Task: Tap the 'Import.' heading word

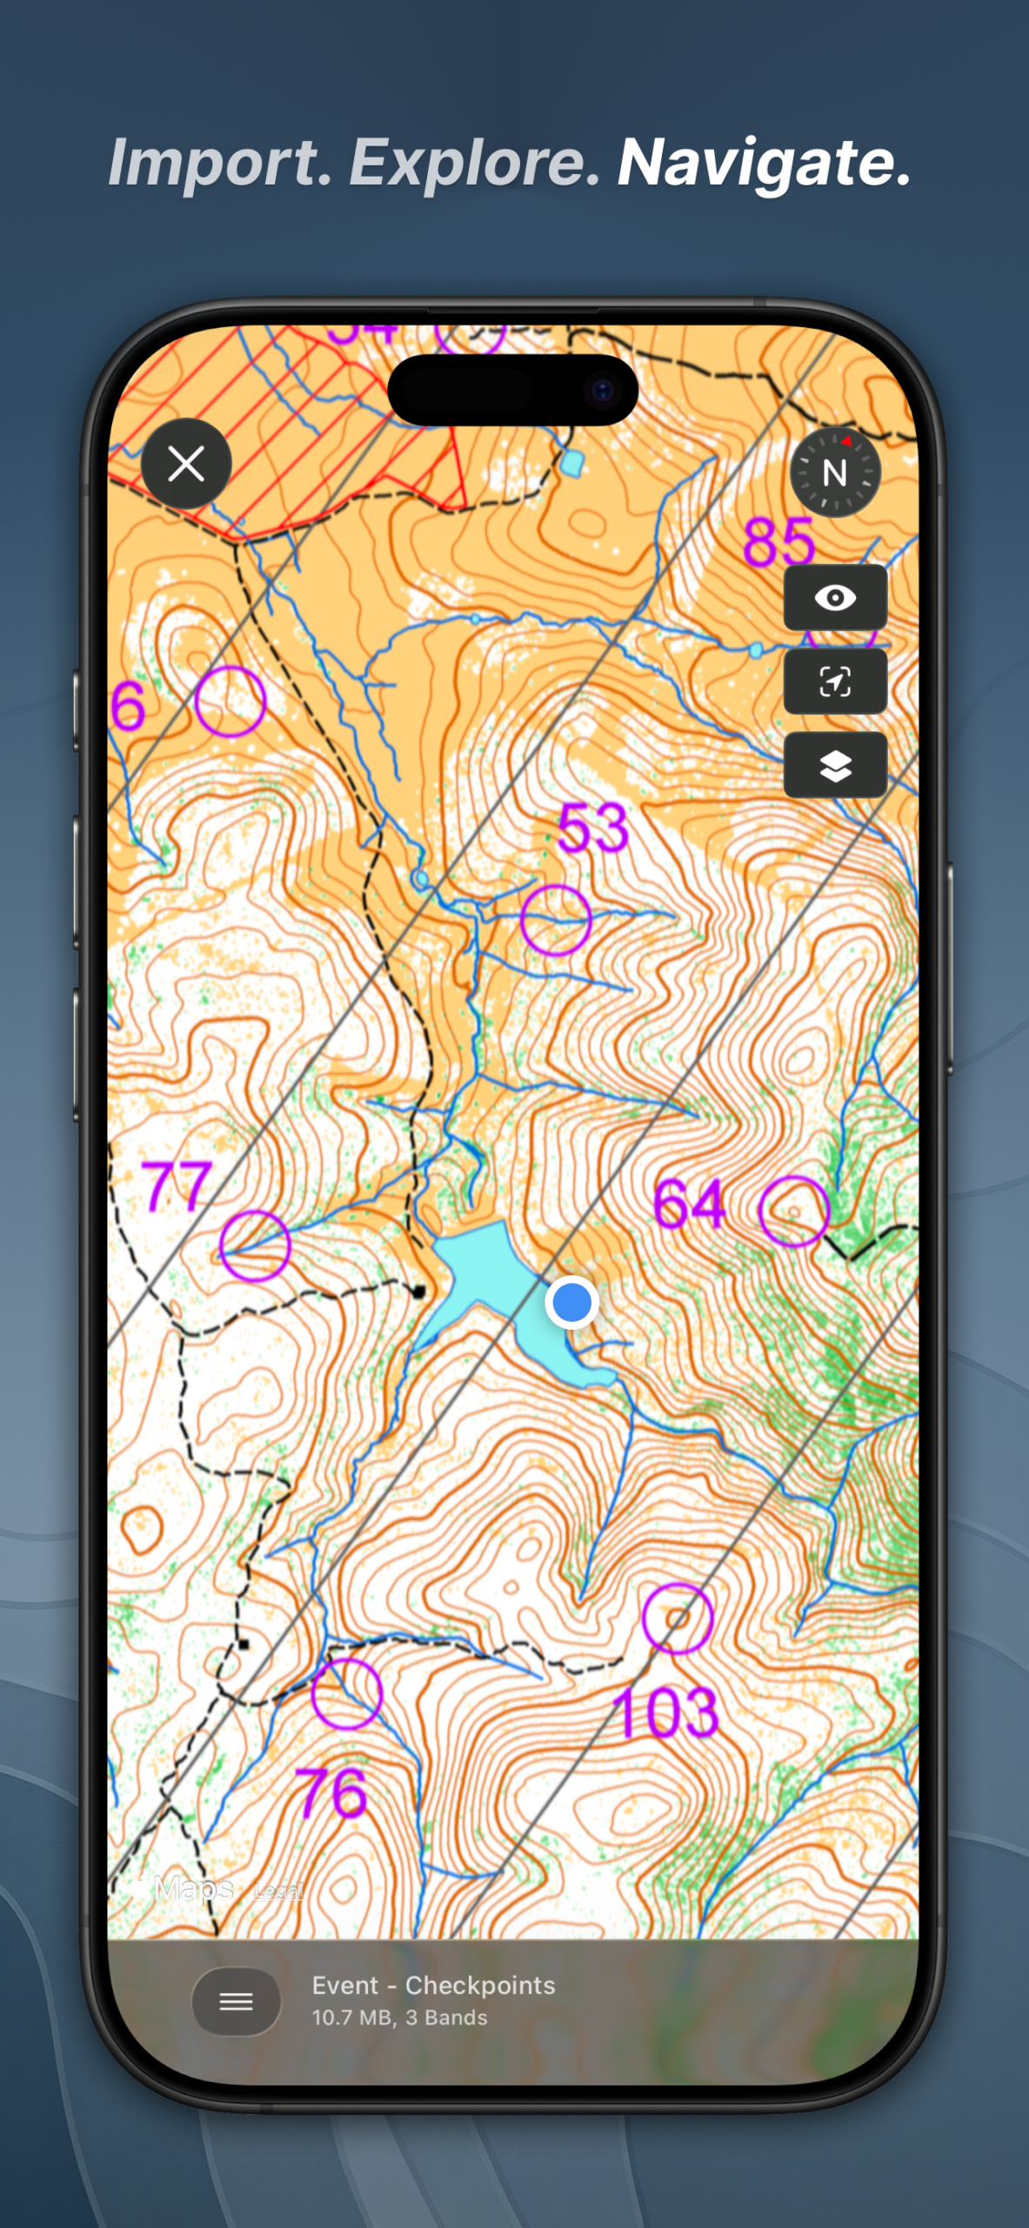Action: [220, 163]
